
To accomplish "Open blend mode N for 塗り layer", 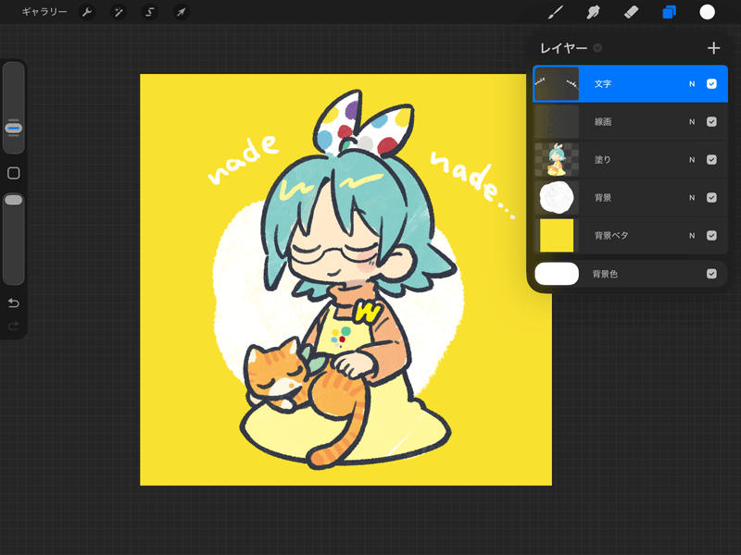I will click(x=692, y=160).
